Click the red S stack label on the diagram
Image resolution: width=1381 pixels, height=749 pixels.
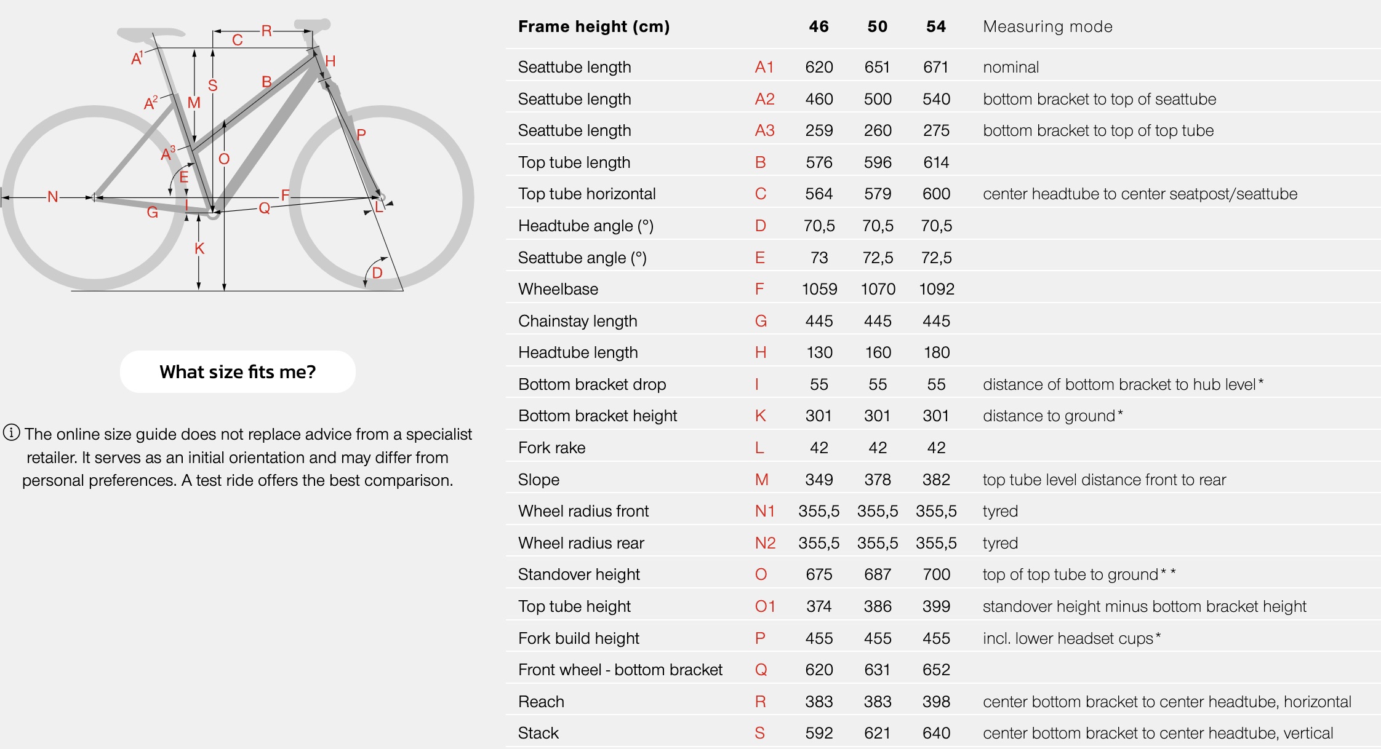click(213, 85)
